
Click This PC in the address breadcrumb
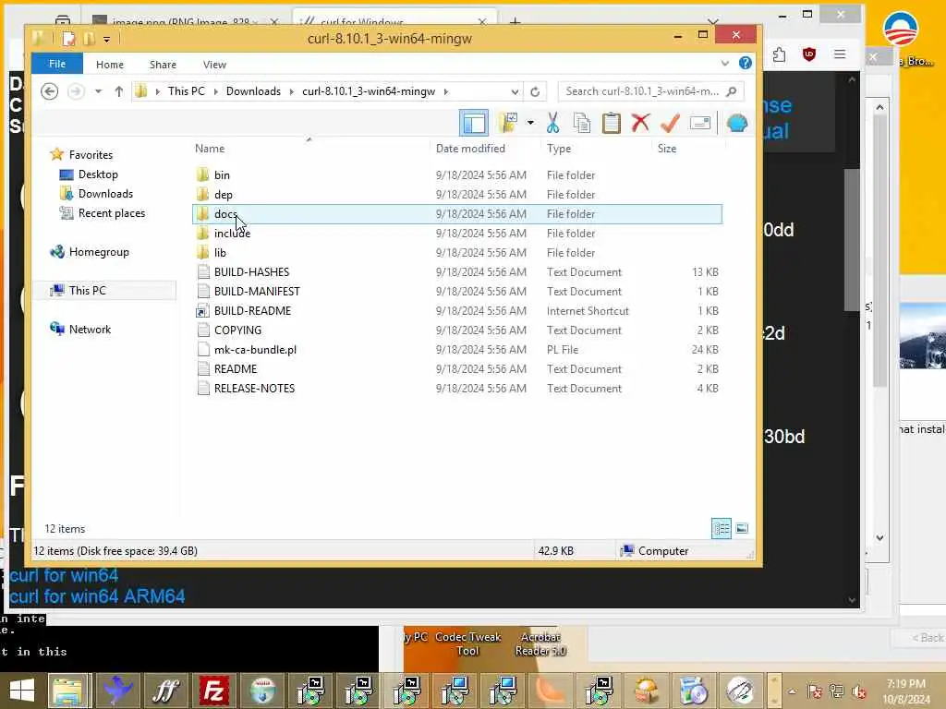[187, 91]
